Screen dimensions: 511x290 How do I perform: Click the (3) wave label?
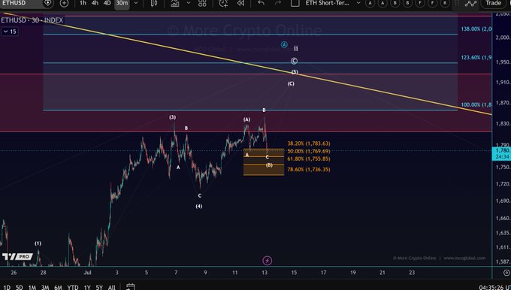coord(172,117)
